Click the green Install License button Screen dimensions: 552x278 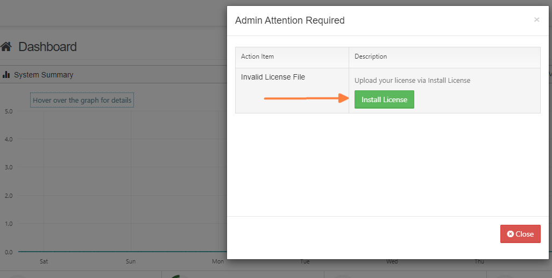point(384,99)
